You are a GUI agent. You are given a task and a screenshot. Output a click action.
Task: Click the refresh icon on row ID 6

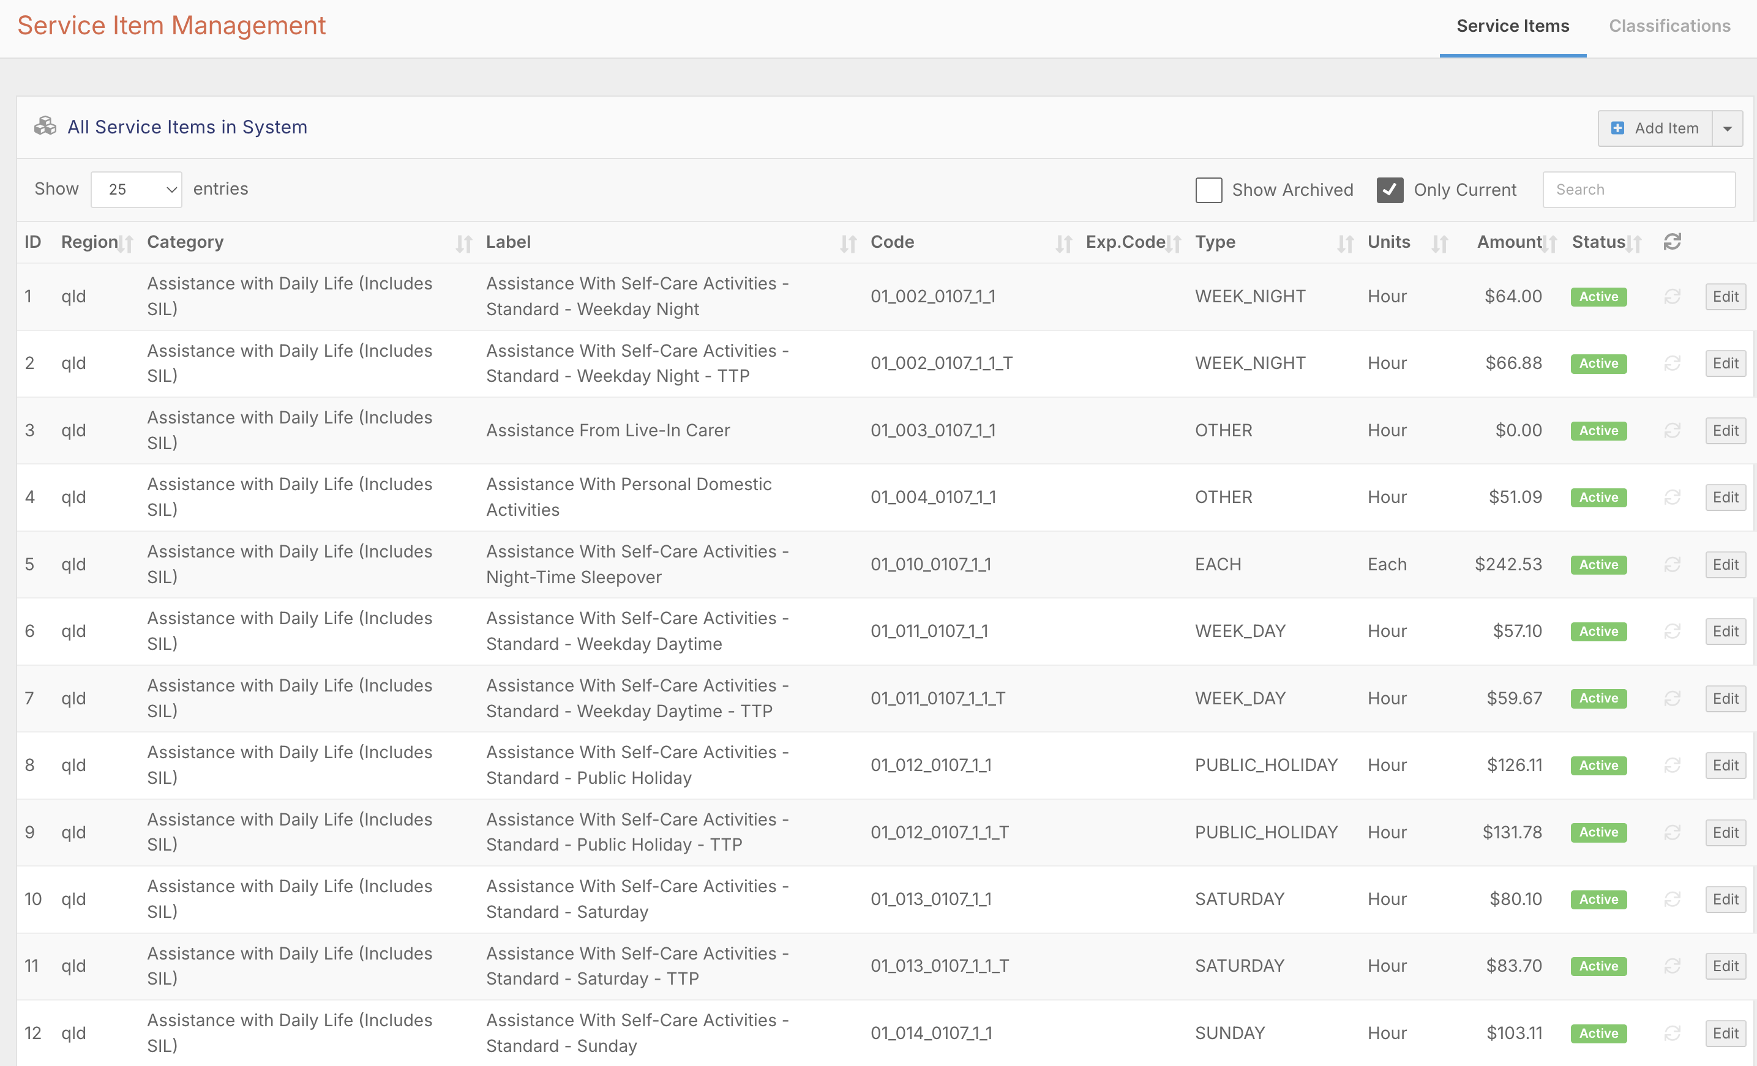(x=1672, y=632)
